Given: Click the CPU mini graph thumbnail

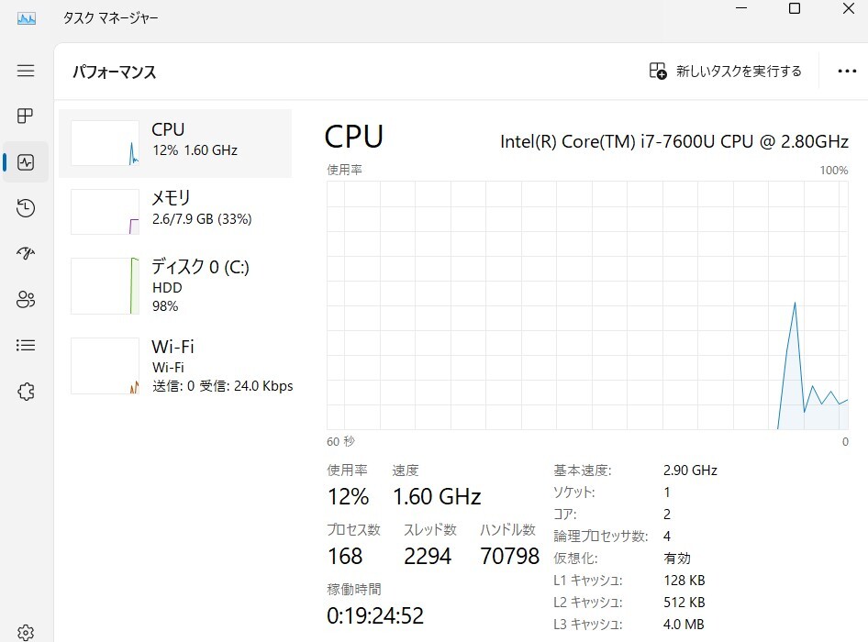Looking at the screenshot, I should click(x=104, y=143).
